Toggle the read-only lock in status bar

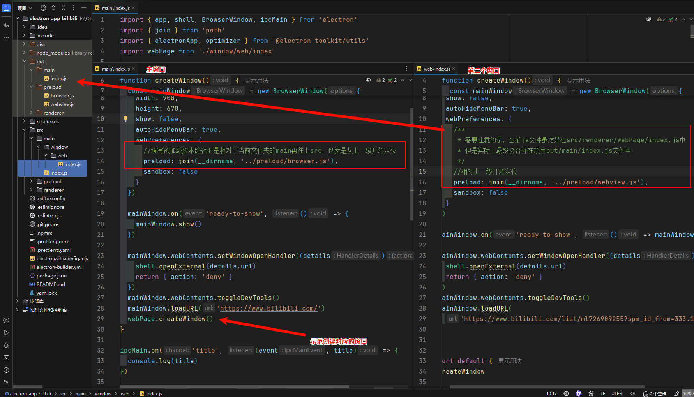pyautogui.click(x=676, y=393)
